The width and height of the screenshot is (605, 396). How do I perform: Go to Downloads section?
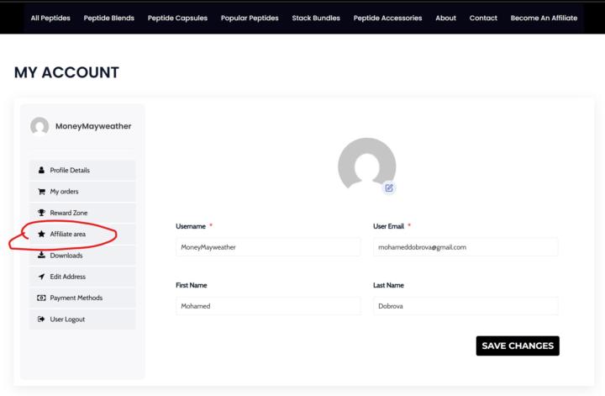coord(82,255)
